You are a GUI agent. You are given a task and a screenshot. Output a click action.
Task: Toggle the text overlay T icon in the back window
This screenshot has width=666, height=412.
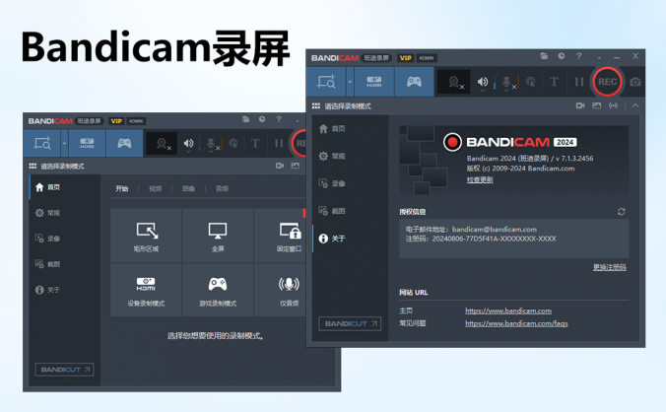[x=255, y=143]
